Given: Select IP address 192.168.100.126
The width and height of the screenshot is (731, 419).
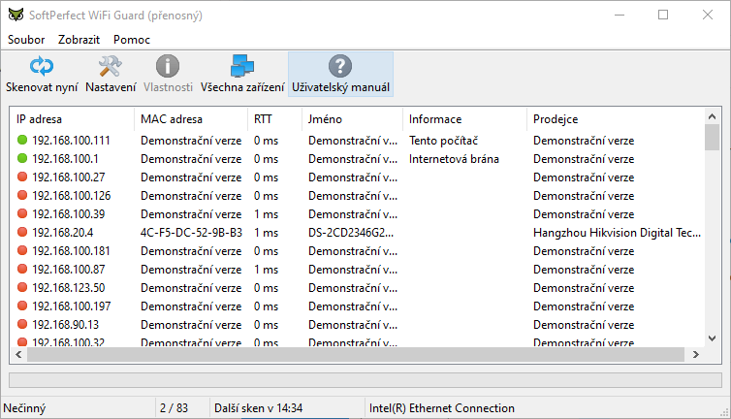Looking at the screenshot, I should 72,196.
